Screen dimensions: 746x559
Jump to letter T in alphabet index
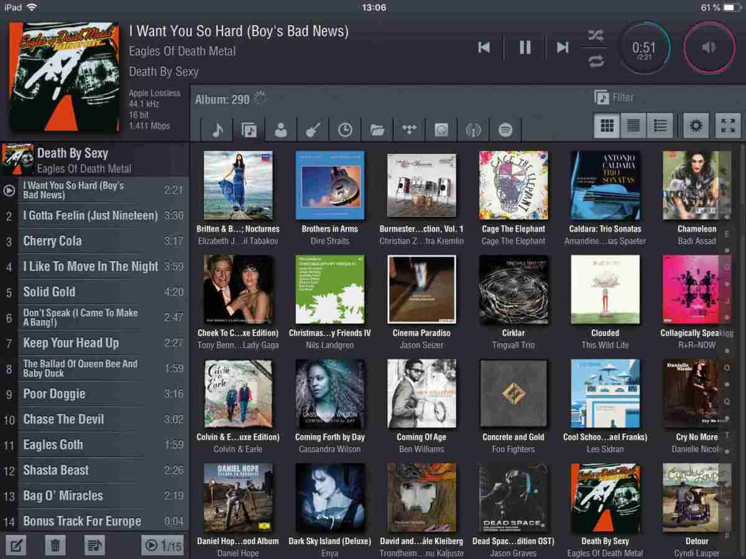(727, 435)
